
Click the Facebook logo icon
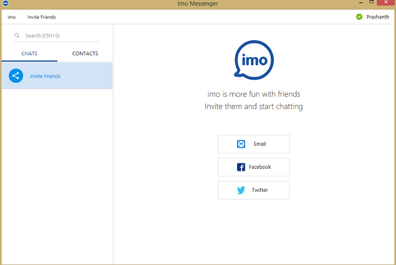pos(241,167)
